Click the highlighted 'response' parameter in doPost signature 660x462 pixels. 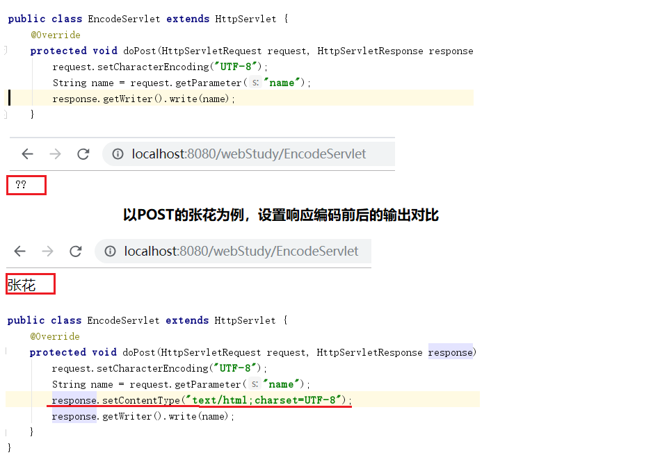tap(450, 352)
